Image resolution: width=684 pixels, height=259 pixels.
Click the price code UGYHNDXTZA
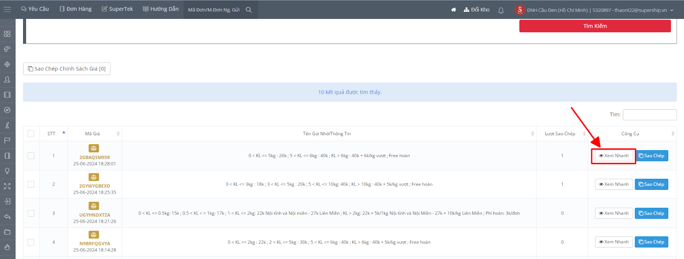pos(94,215)
